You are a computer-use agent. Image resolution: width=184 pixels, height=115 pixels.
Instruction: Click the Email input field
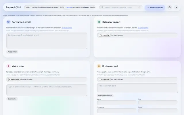(158, 110)
